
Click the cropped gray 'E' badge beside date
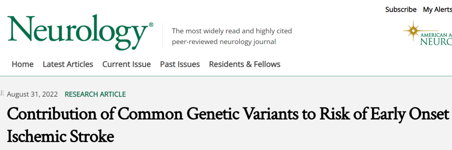pyautogui.click(x=2, y=93)
